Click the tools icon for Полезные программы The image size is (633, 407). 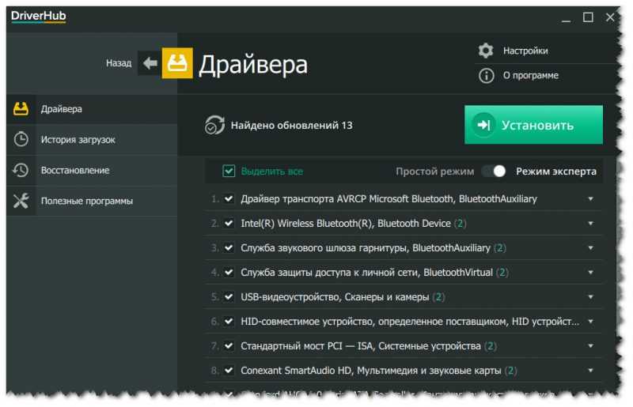click(21, 201)
